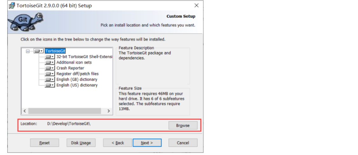The image size is (358, 155).
Task: Close the TortoiseGit Setup window
Action: (x=196, y=5)
